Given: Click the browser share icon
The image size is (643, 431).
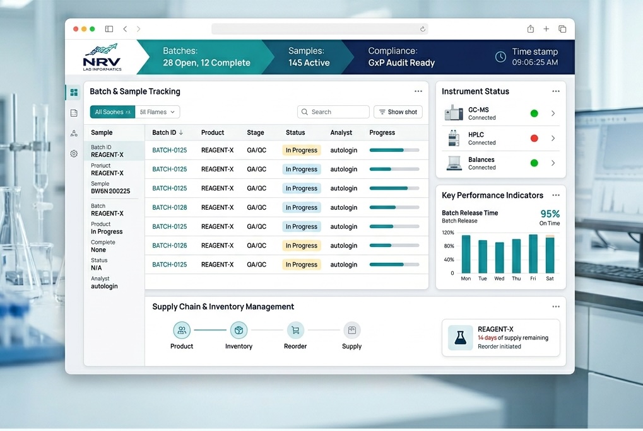Looking at the screenshot, I should 530,28.
